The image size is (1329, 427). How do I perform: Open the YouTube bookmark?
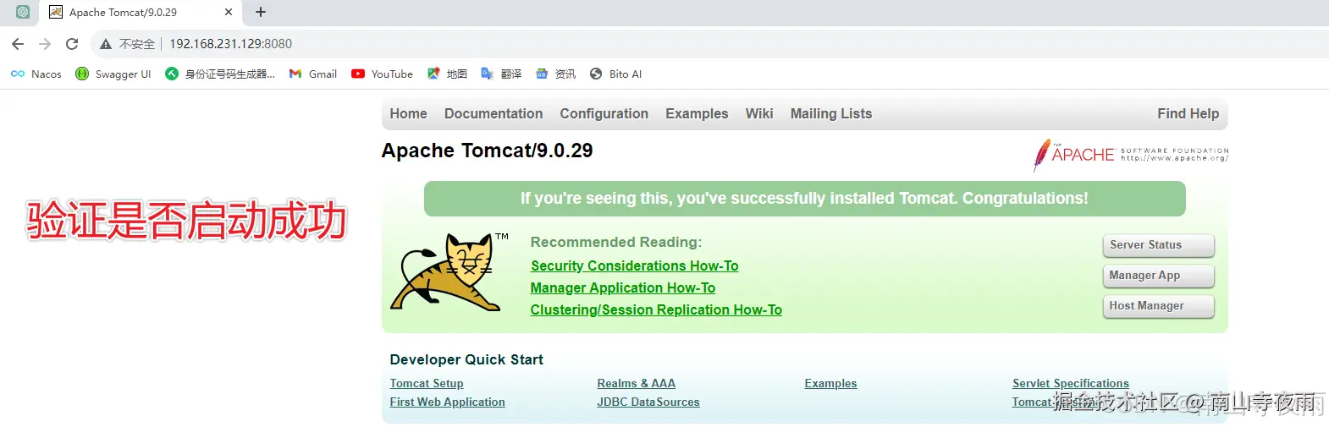[382, 74]
